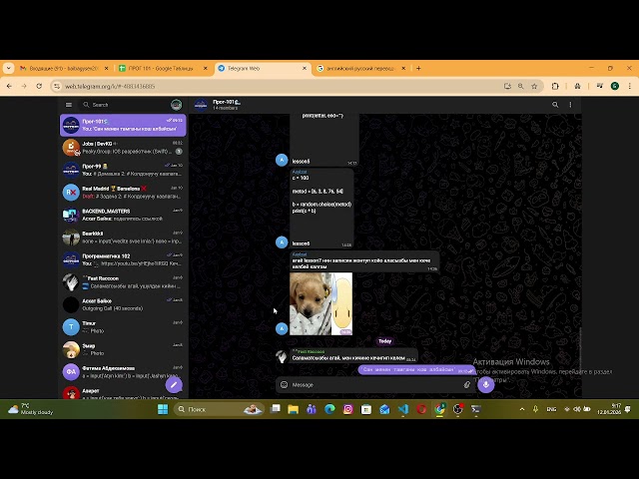The image size is (639, 479).
Task: Search within the current chat using magnifier
Action: point(555,104)
